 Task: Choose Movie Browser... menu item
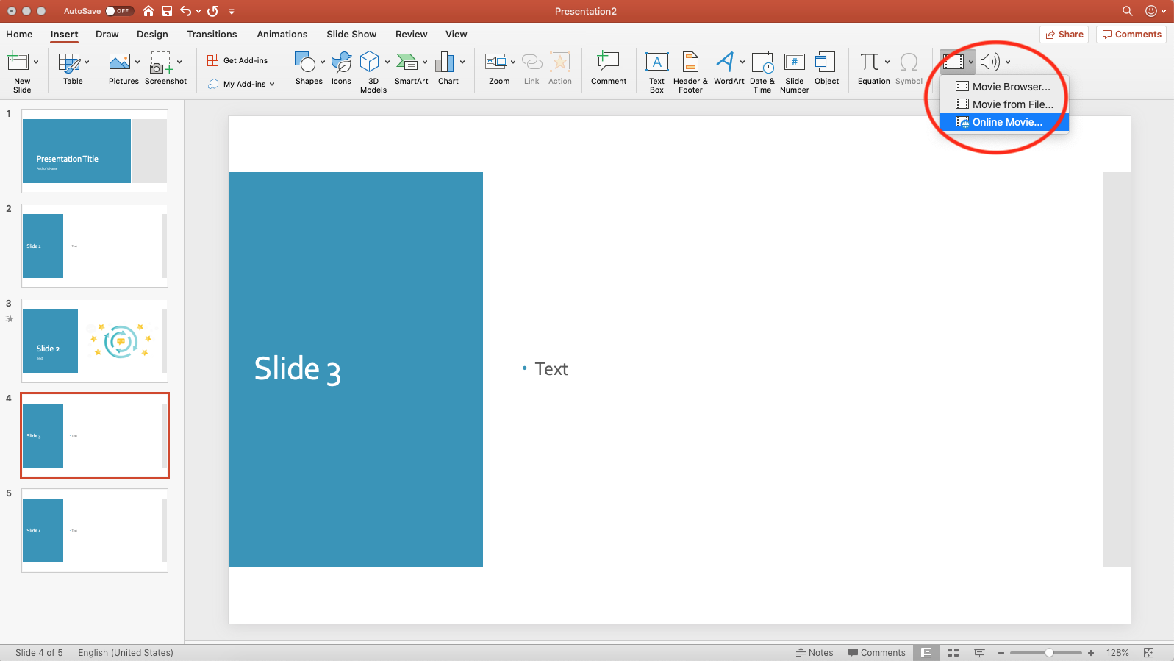(1004, 87)
